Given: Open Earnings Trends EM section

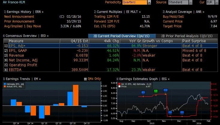Looking at the screenshot, I should tap(22, 79).
